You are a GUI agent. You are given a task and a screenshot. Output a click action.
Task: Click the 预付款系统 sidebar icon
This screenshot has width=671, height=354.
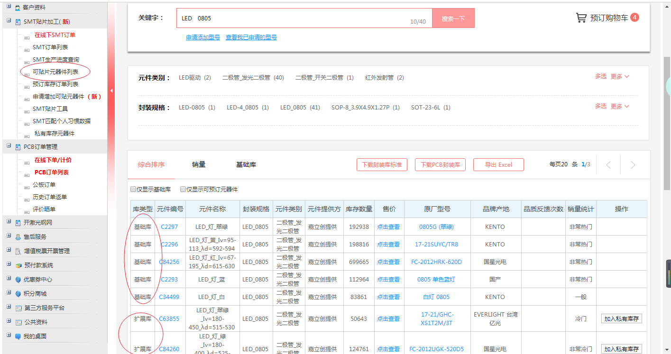tap(18, 265)
